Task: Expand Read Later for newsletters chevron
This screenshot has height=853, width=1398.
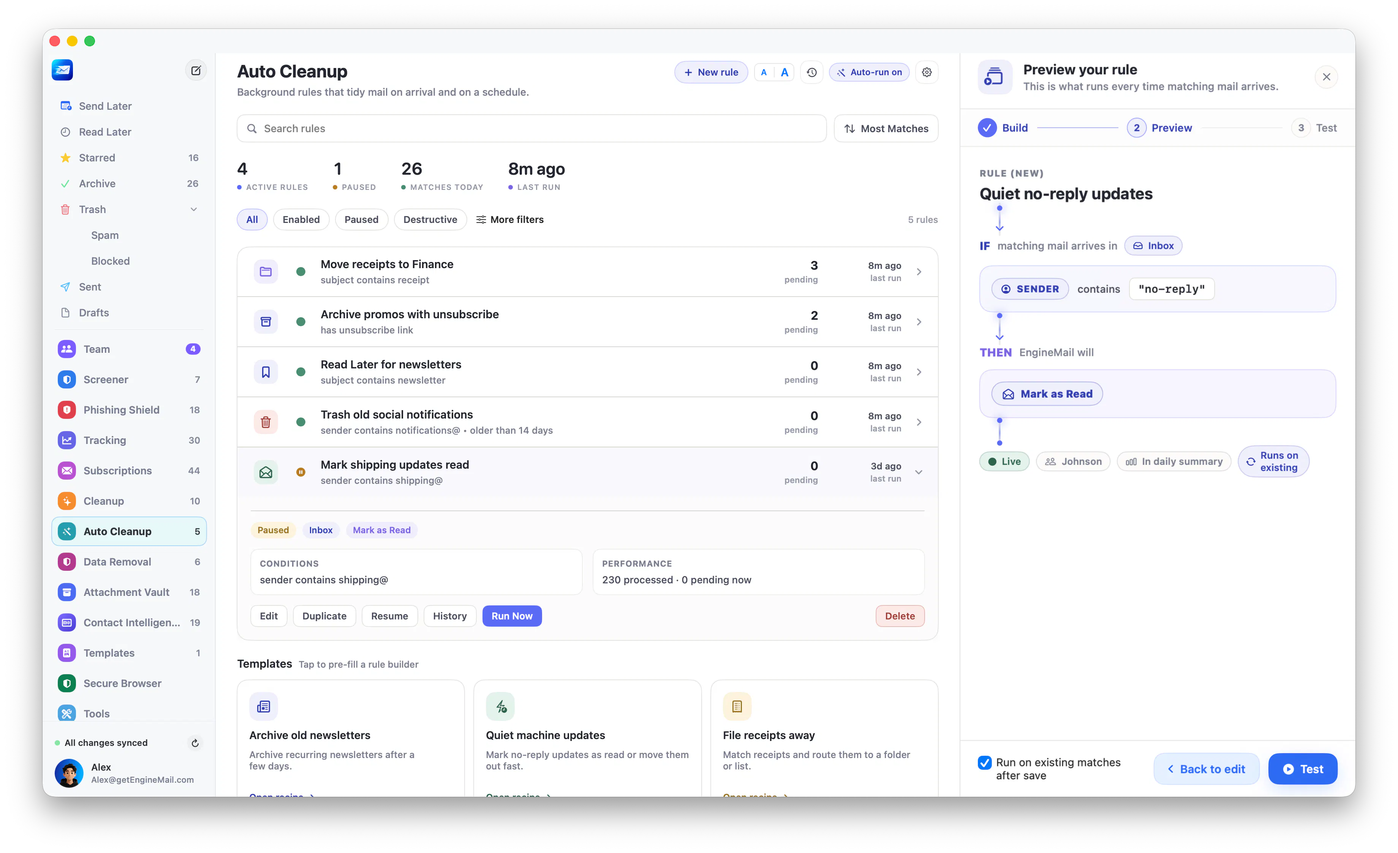Action: pos(919,372)
